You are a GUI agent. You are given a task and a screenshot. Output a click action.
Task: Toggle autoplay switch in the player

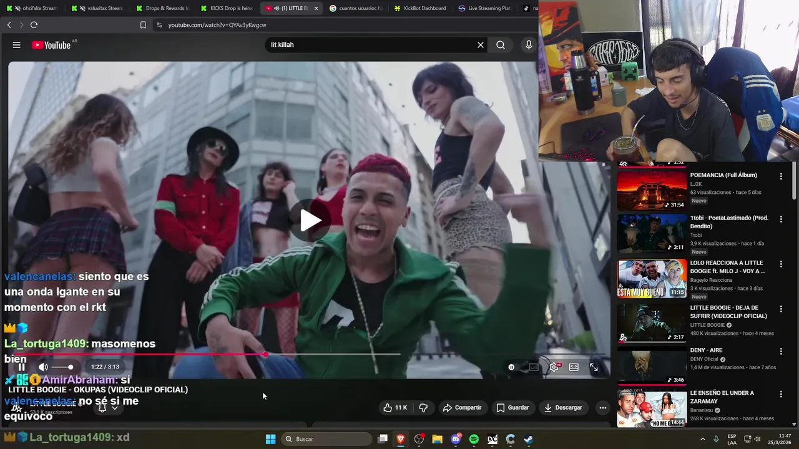[511, 367]
